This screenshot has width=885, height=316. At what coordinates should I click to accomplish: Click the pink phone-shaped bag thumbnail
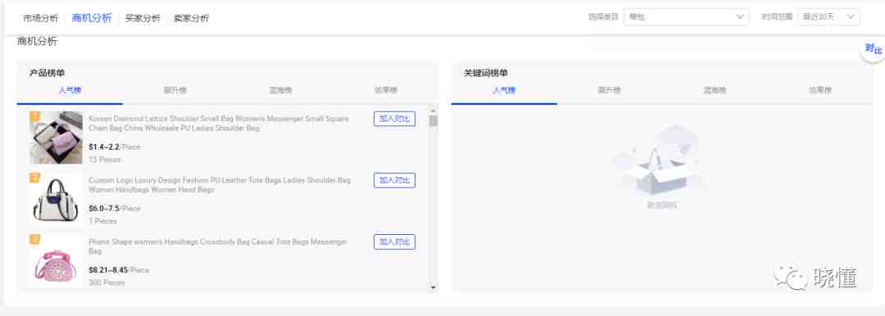(x=56, y=260)
